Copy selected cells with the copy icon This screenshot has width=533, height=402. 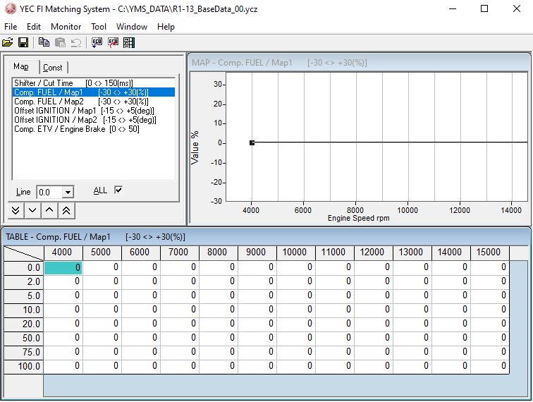point(44,42)
